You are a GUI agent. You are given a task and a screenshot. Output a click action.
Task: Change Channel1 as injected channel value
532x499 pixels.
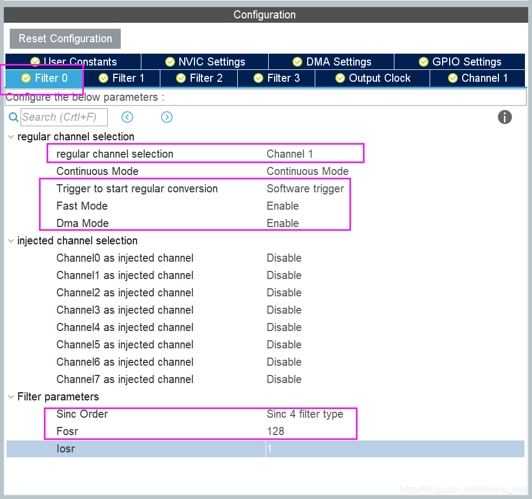284,275
